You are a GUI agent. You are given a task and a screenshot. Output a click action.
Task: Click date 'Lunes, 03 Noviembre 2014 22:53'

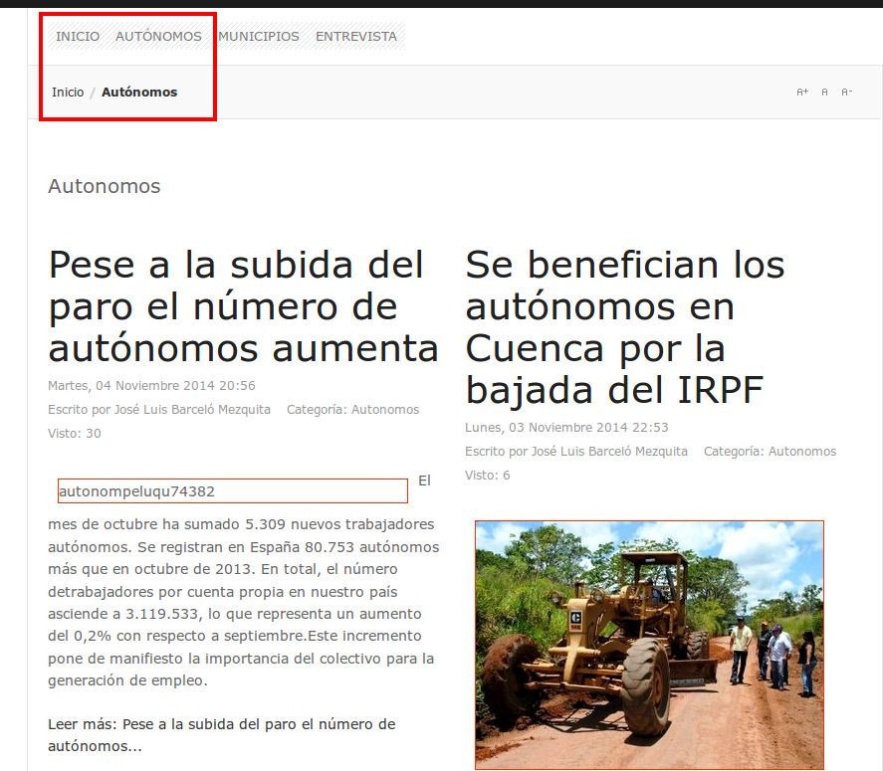coord(566,428)
